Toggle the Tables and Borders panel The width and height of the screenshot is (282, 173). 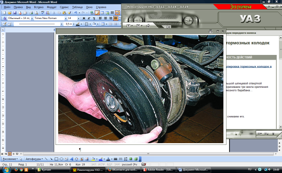coord(97,13)
